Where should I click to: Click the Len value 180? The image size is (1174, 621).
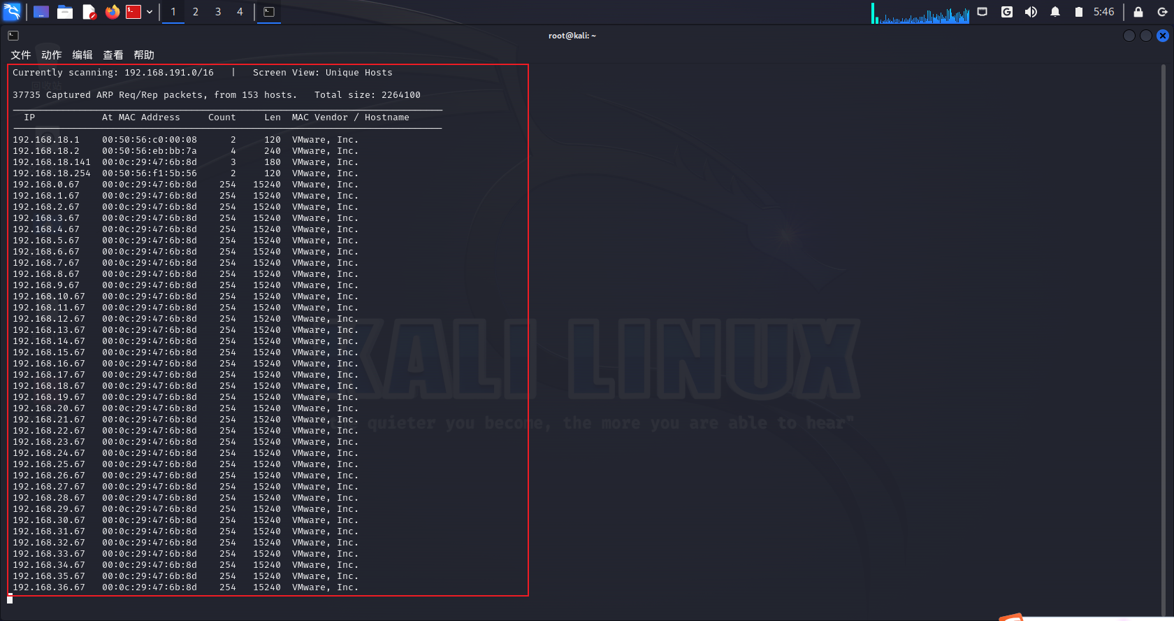[x=273, y=162]
